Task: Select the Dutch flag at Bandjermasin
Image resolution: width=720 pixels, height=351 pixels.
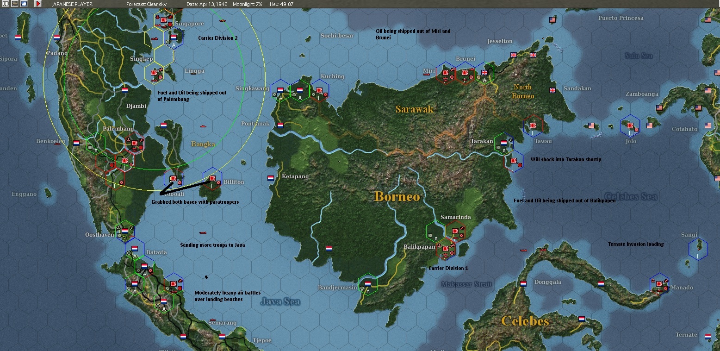Action: [x=368, y=283]
